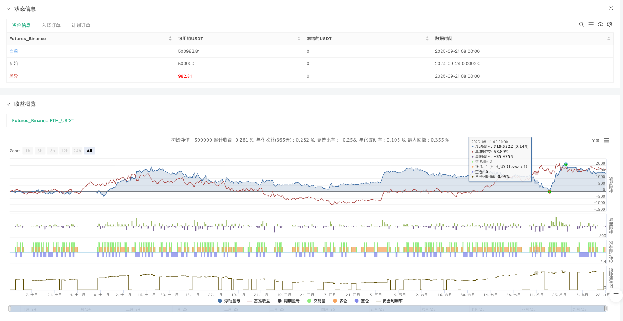Click the left handle of the range navigator

click(10, 308)
